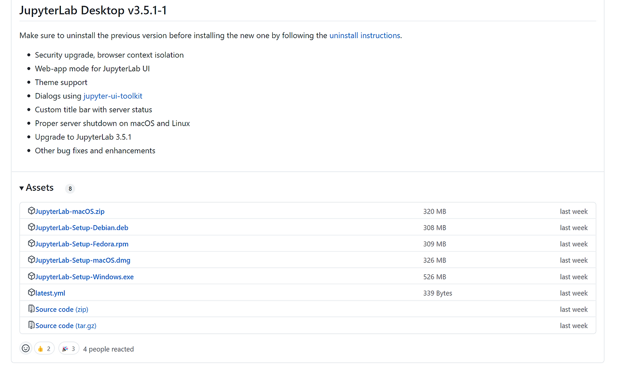Click the package icon beside JupyterLab-Setup-Fedora.rpm
This screenshot has height=372, width=618.
point(31,243)
